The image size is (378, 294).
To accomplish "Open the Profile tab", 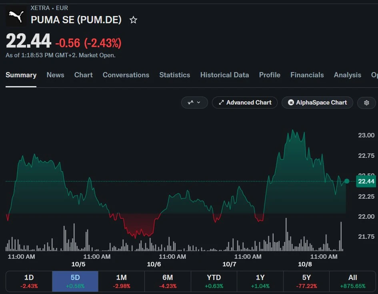I will coord(270,75).
